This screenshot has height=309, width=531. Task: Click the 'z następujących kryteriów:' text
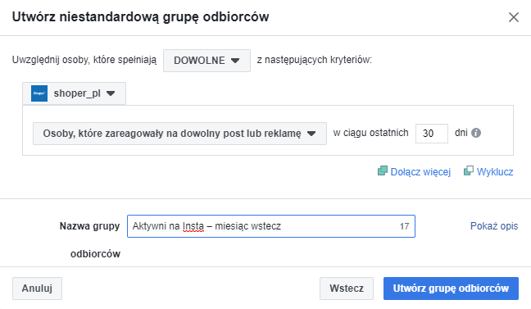click(315, 60)
